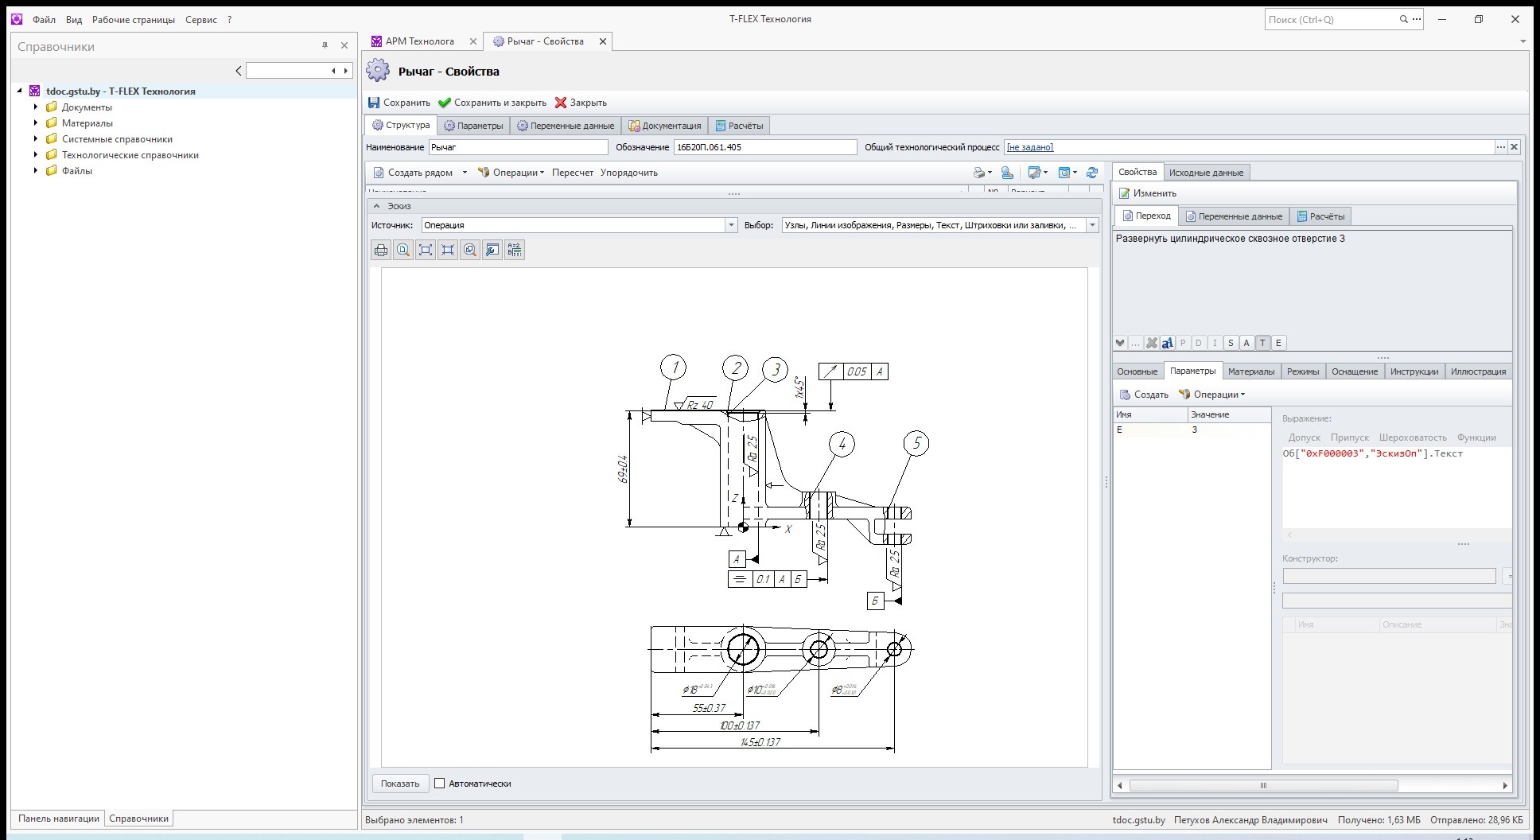Screen dimensions: 1540x840
Task: Expand the Технологические справочники node
Action: click(x=36, y=154)
